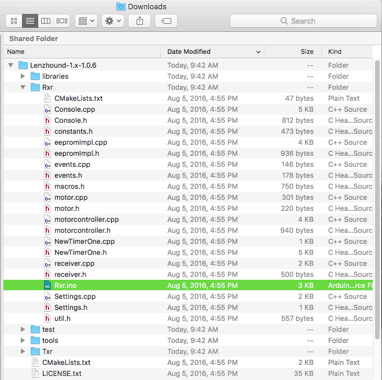Select the Rxr.ino Arduino file icon
The width and height of the screenshot is (382, 380).
[x=47, y=286]
